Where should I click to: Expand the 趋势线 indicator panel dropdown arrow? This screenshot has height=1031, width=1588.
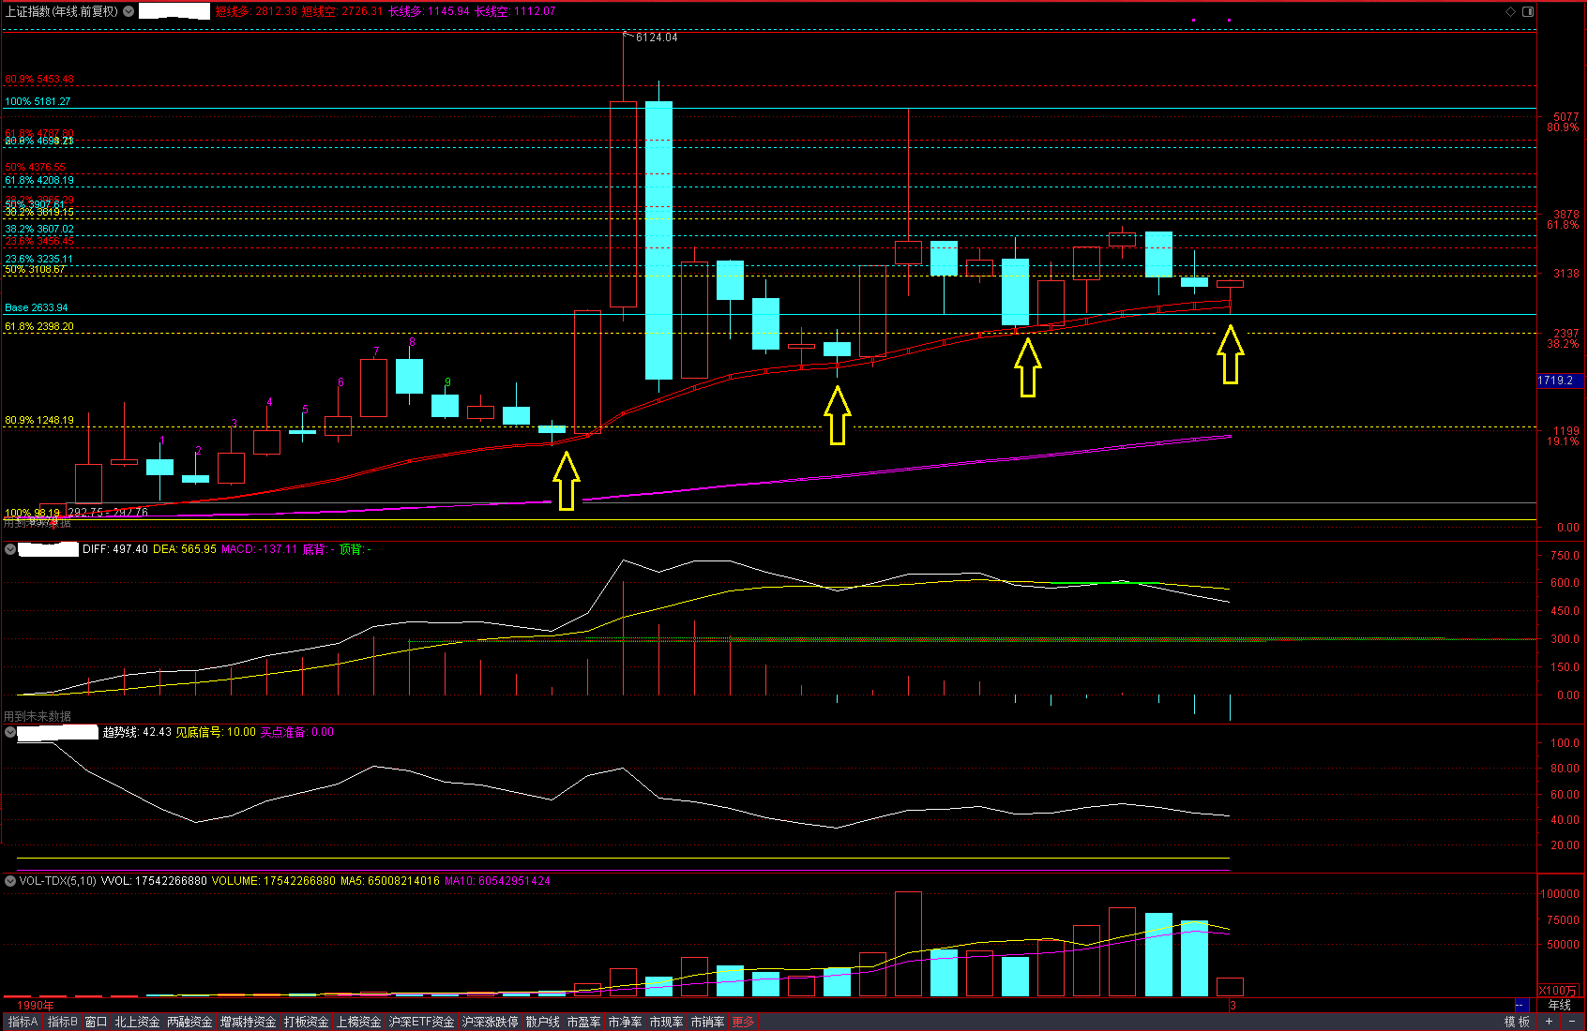pos(10,732)
